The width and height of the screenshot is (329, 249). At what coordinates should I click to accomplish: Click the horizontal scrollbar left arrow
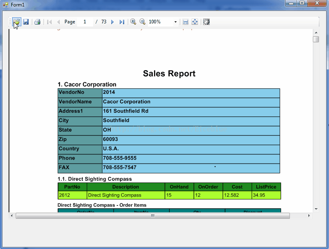[x=12, y=216]
